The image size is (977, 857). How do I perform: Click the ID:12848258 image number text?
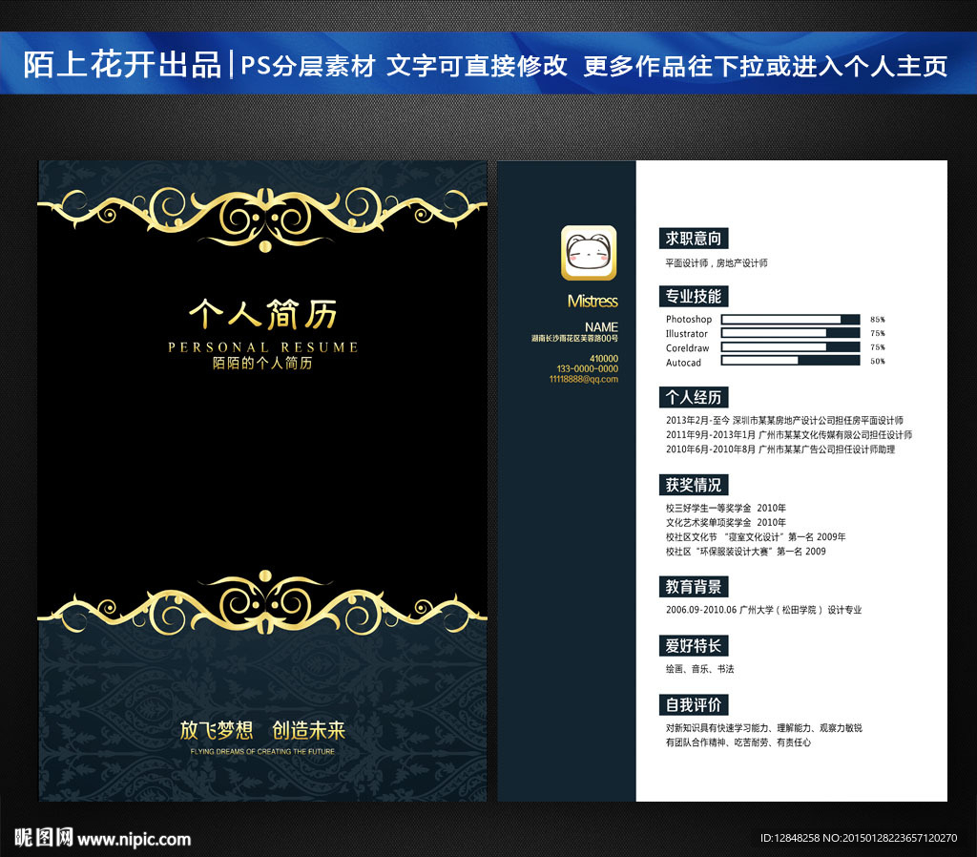[x=790, y=838]
